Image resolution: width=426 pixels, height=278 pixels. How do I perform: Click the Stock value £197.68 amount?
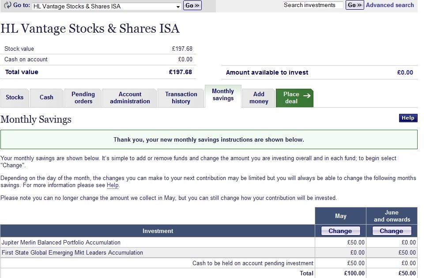pyautogui.click(x=182, y=49)
